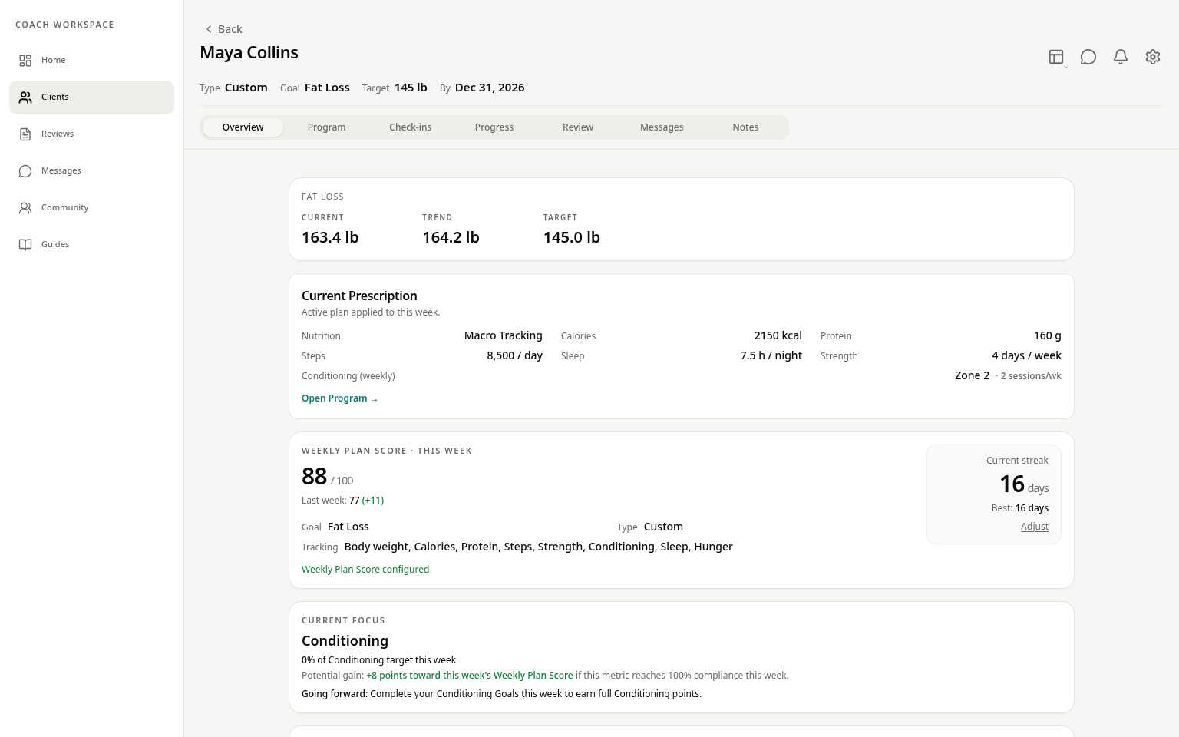1179x737 pixels.
Task: Open Reviews in the sidebar
Action: point(91,134)
